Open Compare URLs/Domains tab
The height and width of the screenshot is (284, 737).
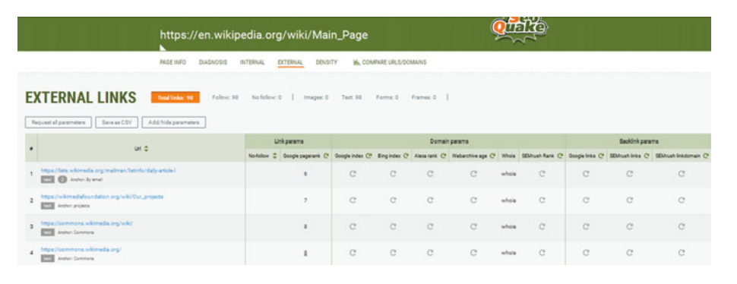pos(390,62)
